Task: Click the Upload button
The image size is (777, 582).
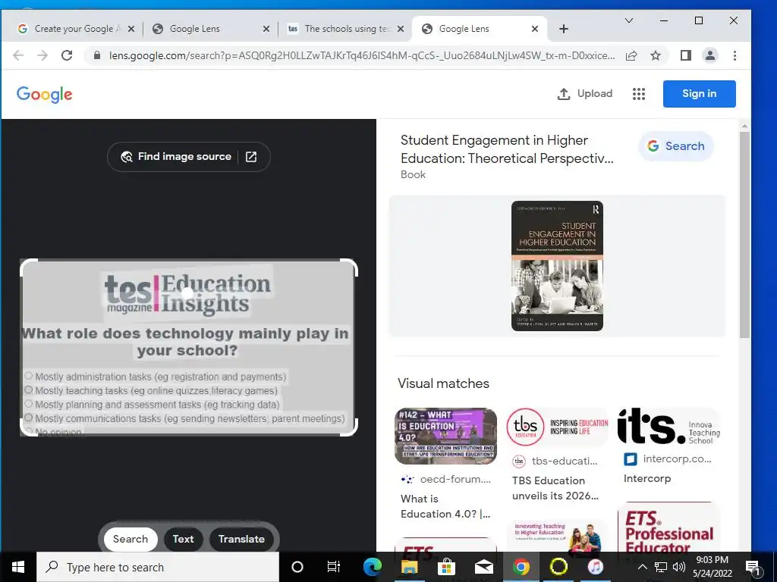Action: coord(585,93)
